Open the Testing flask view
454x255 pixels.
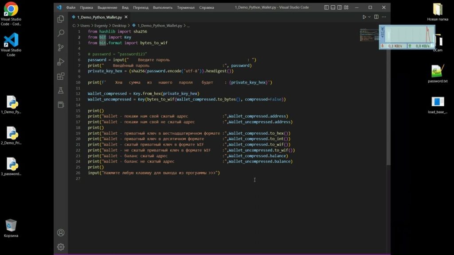click(x=61, y=90)
